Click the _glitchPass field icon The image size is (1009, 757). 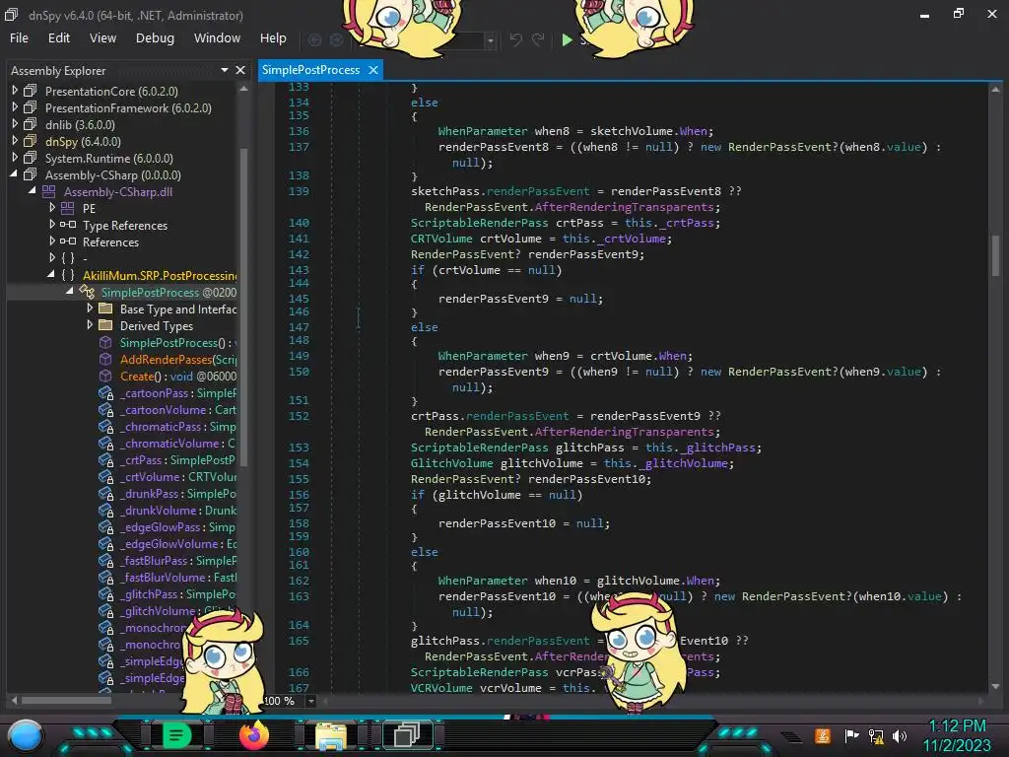tap(106, 593)
